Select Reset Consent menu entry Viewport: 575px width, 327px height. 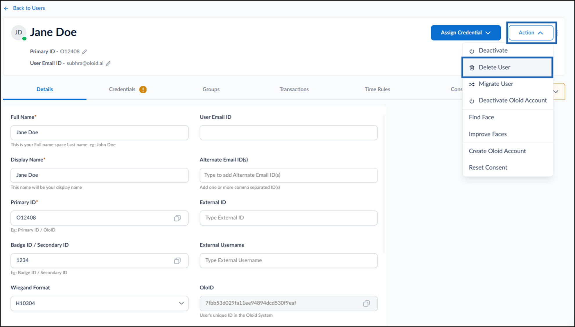pyautogui.click(x=507, y=167)
